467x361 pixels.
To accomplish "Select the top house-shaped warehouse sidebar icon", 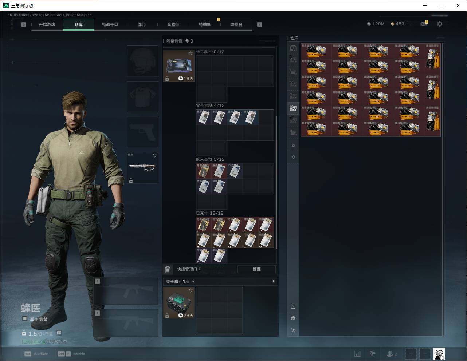I will click(x=293, y=48).
